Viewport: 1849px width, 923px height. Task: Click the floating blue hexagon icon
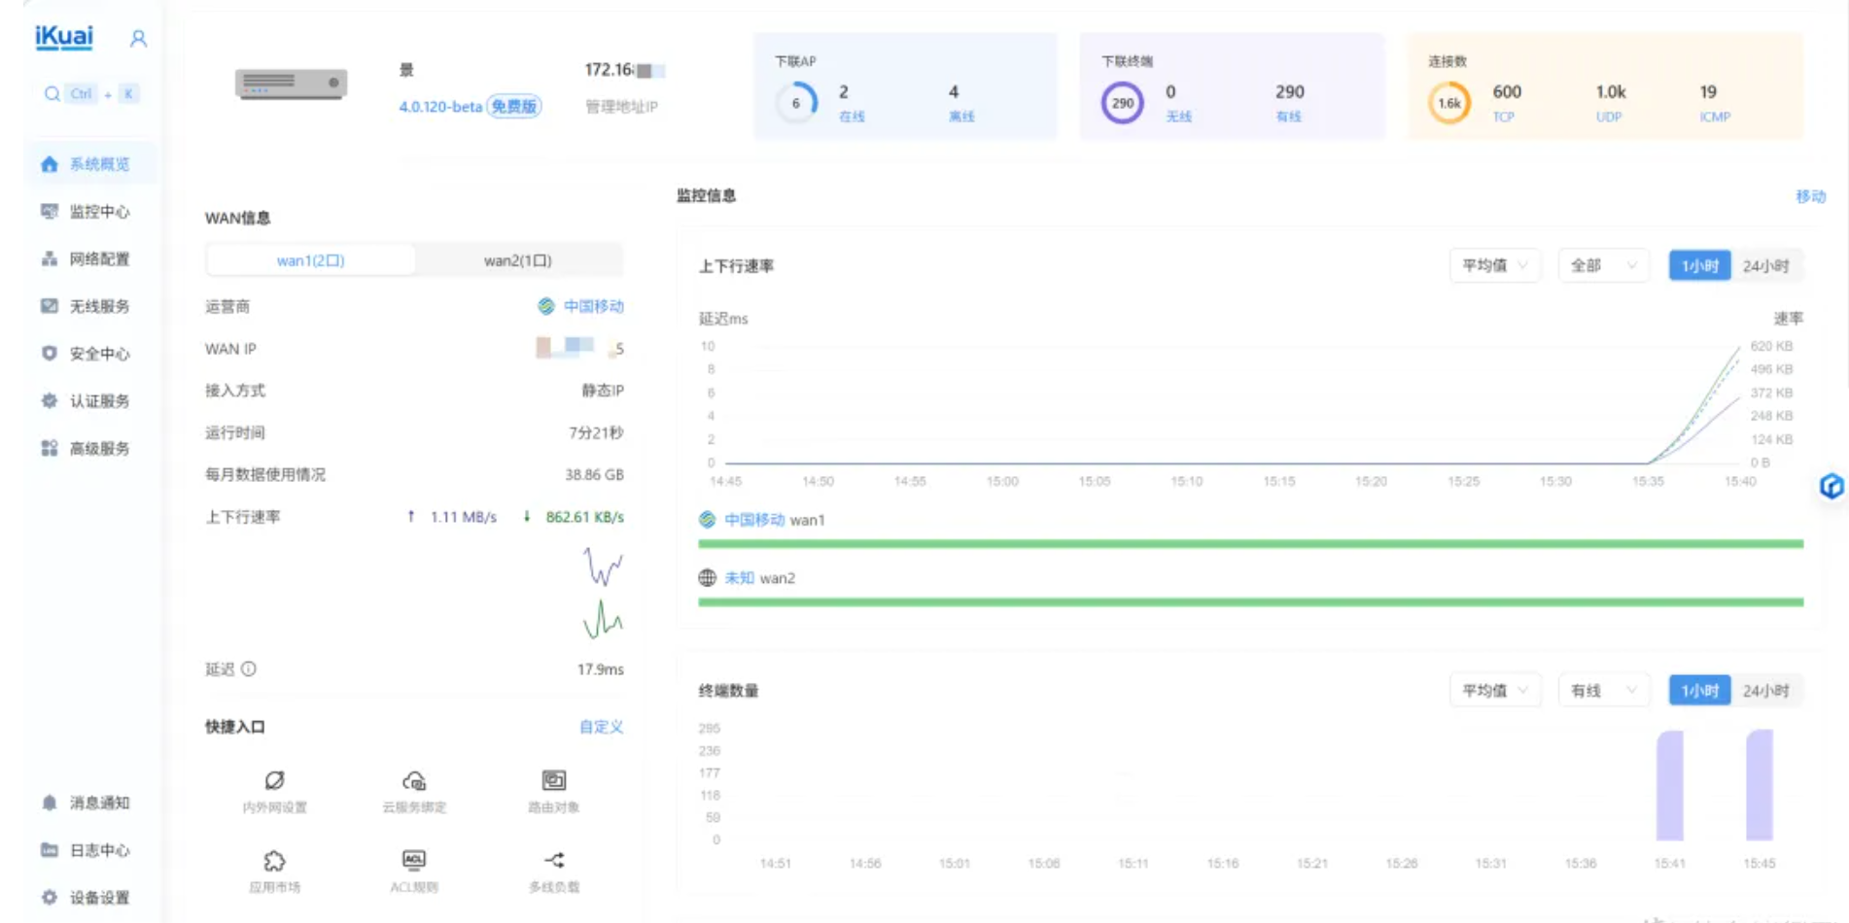point(1832,486)
